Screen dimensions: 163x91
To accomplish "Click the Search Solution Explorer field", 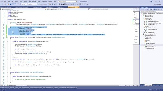I will tap(152, 12).
